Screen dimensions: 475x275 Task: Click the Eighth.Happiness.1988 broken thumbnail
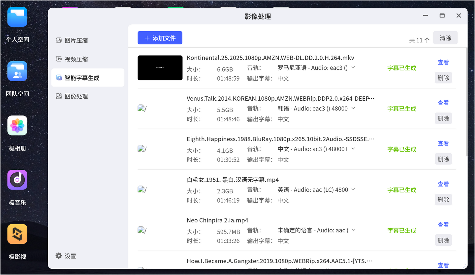point(142,149)
